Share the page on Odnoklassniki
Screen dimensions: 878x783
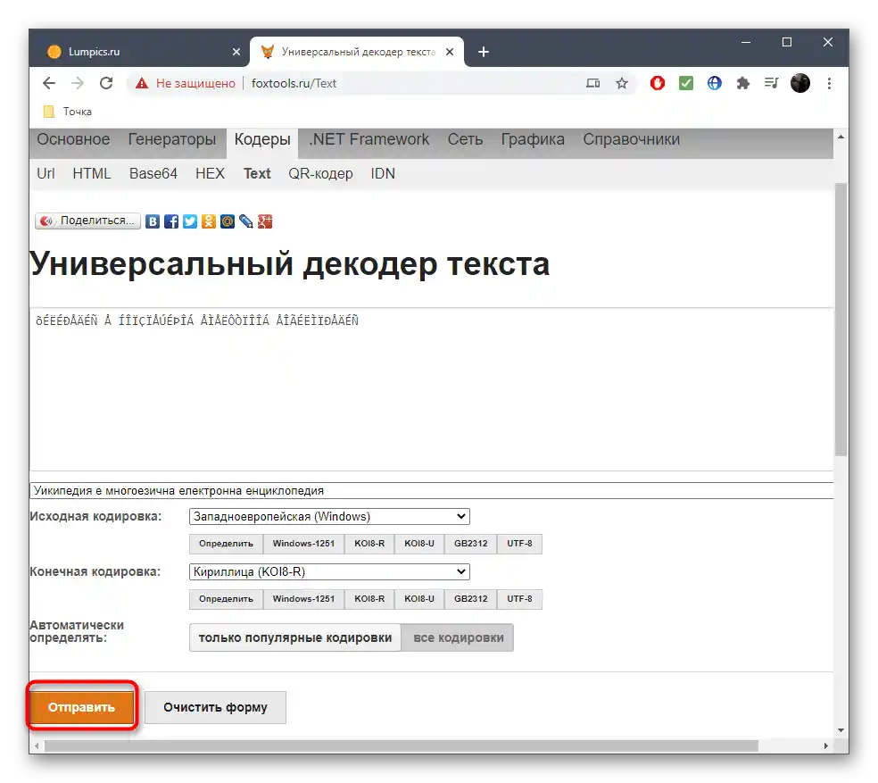point(208,221)
